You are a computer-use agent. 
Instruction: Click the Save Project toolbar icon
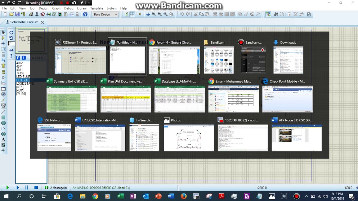[17, 14]
